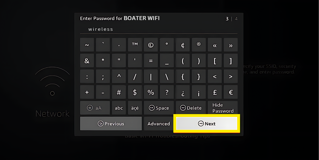The height and width of the screenshot is (160, 319).
Task: Select the Space key
Action: click(159, 108)
